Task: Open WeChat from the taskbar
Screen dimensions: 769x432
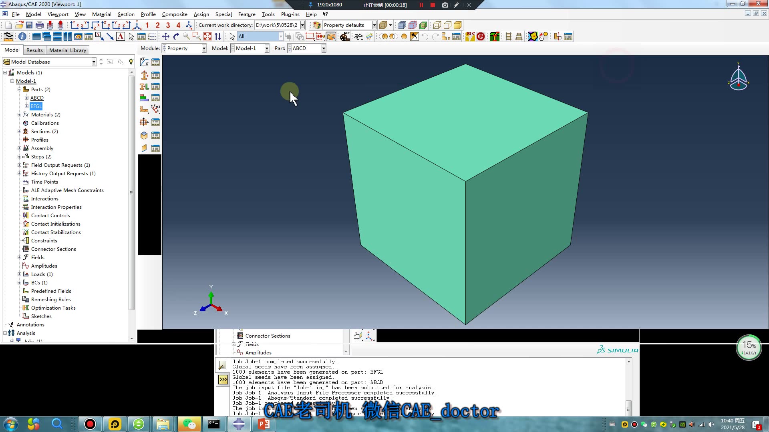Action: coord(189,424)
